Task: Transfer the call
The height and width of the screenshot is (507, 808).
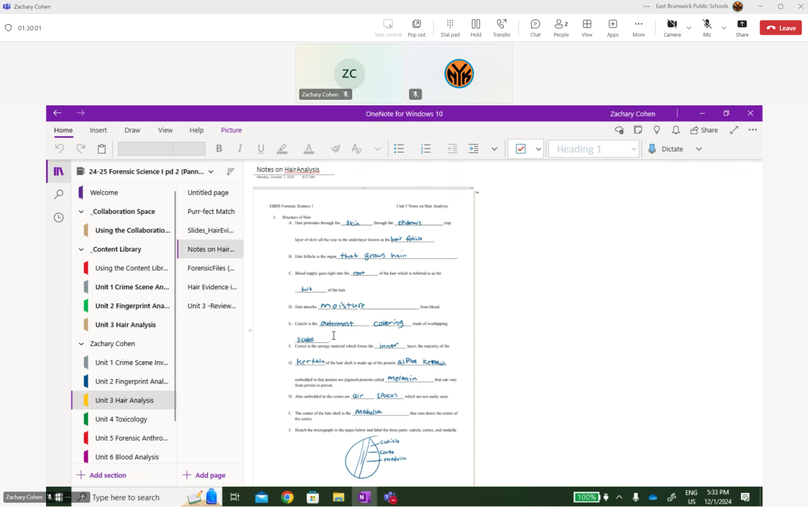Action: click(x=502, y=28)
